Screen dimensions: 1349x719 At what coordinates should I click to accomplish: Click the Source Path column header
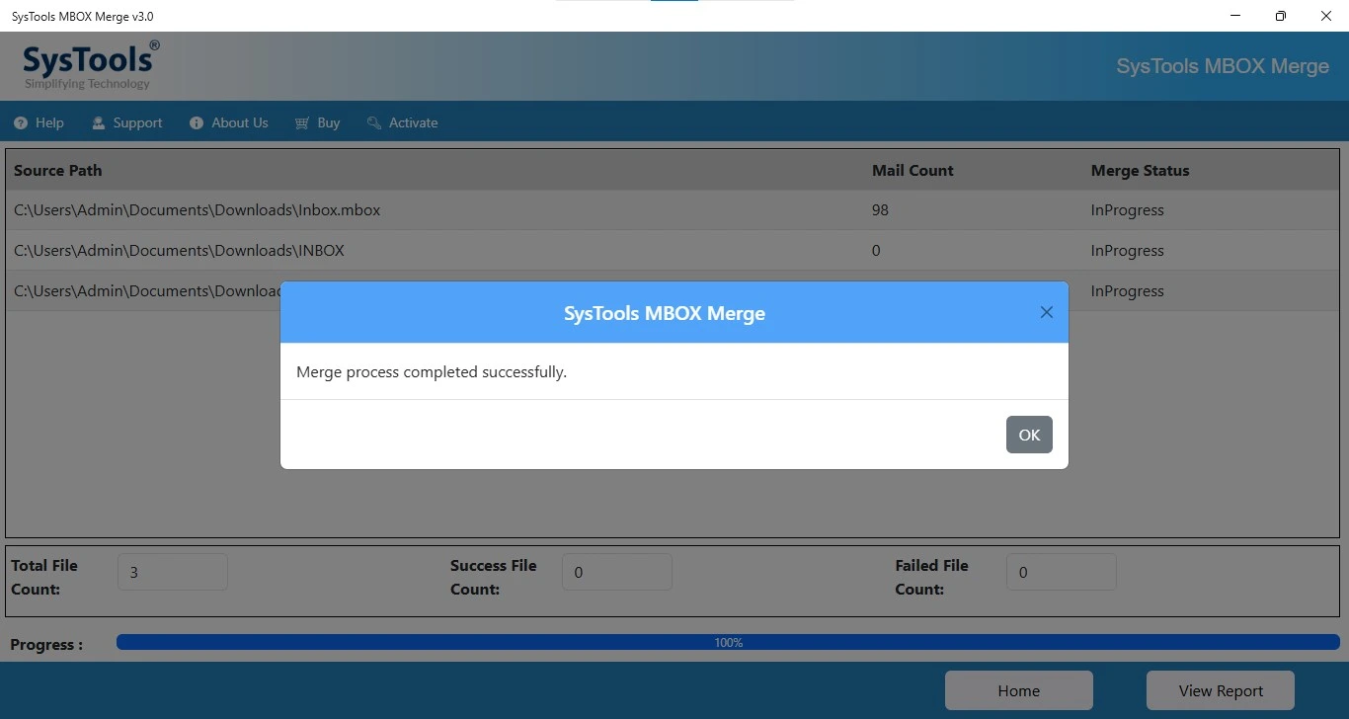pyautogui.click(x=58, y=170)
